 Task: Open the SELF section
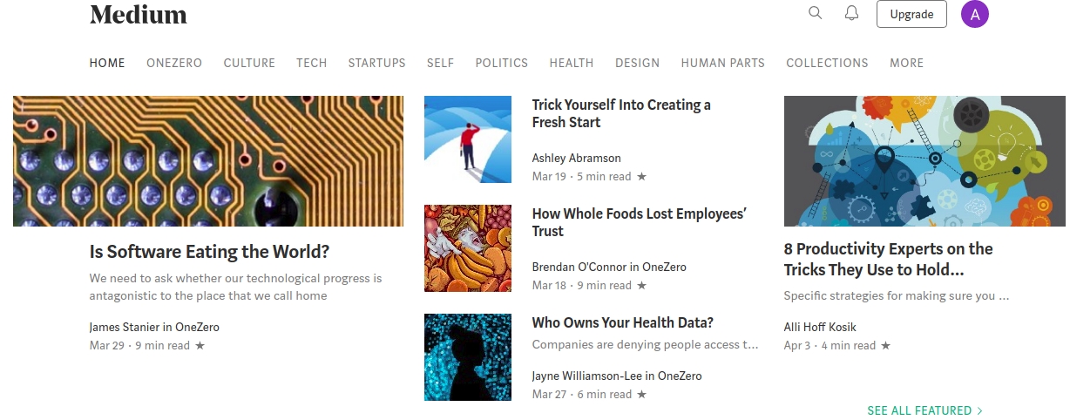click(440, 63)
